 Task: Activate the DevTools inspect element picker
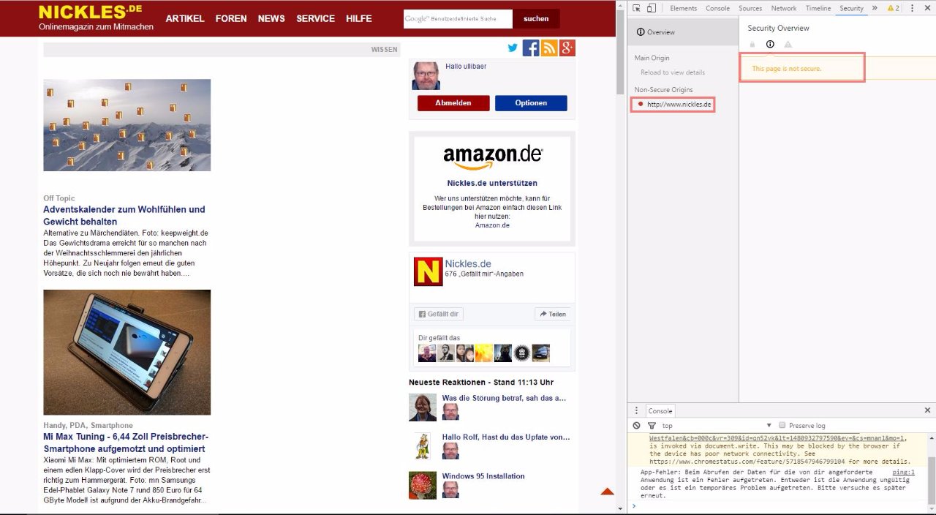click(x=636, y=8)
